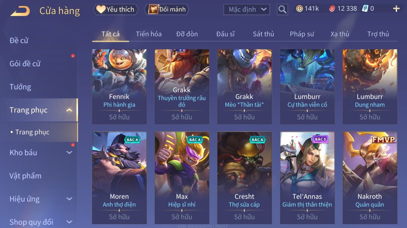Click the blue voucher currency icon

click(365, 9)
